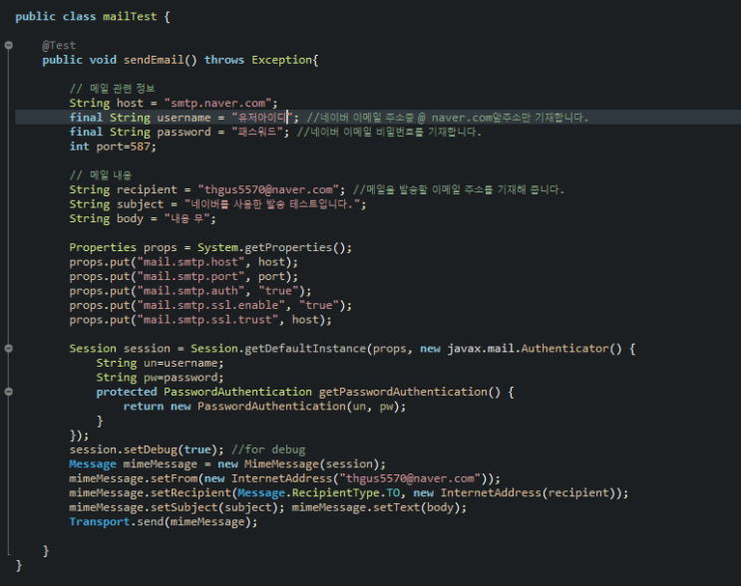Click 'mimeMessage.setText(body);' statement
The width and height of the screenshot is (741, 586).
tap(379, 507)
